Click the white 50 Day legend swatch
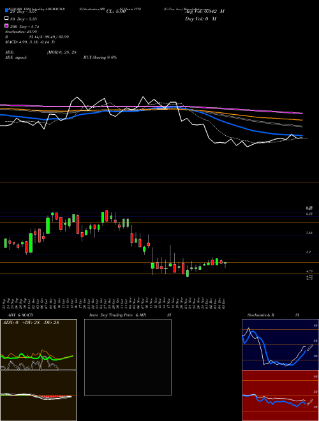 (7, 18)
